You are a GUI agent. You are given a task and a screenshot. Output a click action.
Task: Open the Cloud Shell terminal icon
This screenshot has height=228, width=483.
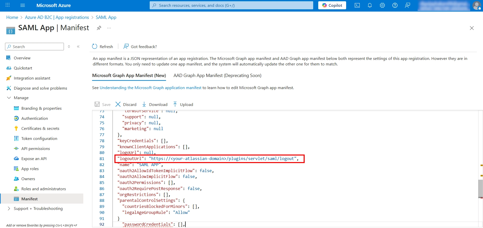pyautogui.click(x=357, y=5)
